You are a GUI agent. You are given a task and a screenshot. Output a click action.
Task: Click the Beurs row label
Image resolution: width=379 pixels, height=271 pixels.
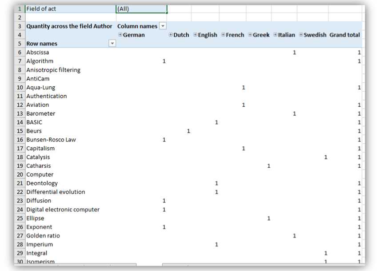(x=34, y=131)
